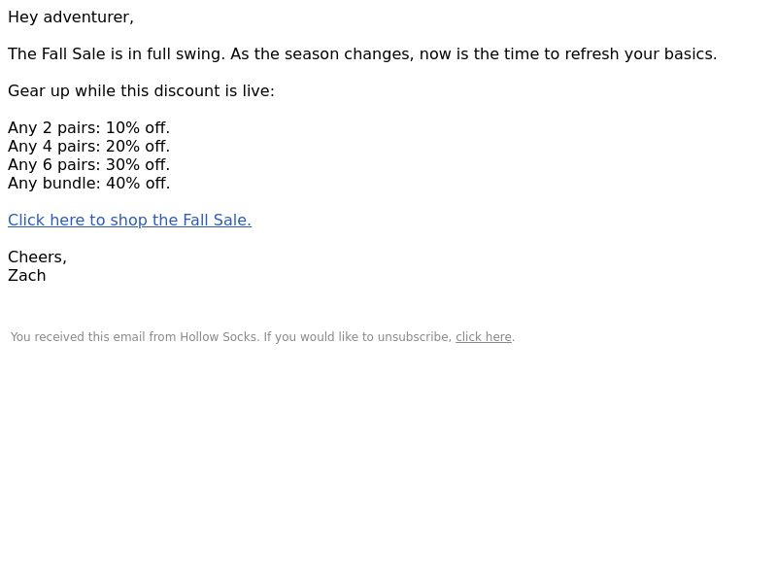Click 'As the season changes' sentence
Screen dimensions: 777x583
pos(474,54)
